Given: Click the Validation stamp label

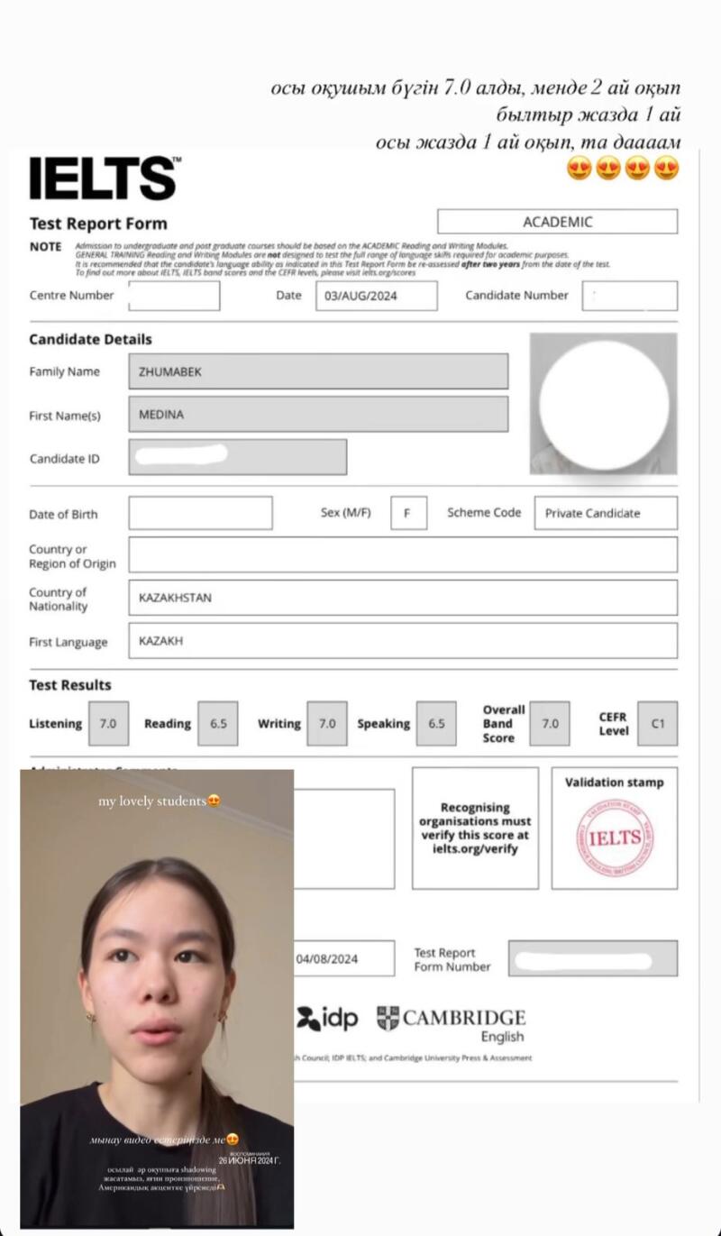Looking at the screenshot, I should pyautogui.click(x=615, y=783).
